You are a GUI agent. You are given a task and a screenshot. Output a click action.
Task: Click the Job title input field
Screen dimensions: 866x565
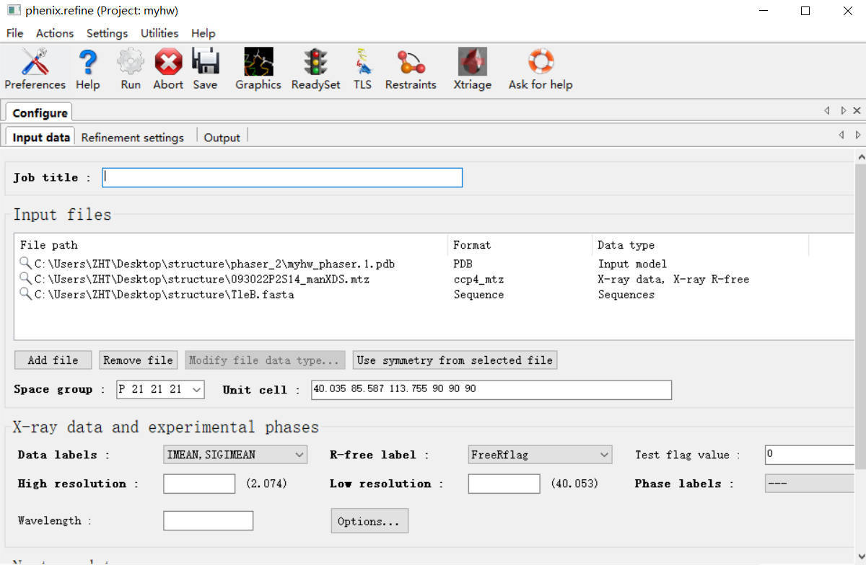click(282, 177)
